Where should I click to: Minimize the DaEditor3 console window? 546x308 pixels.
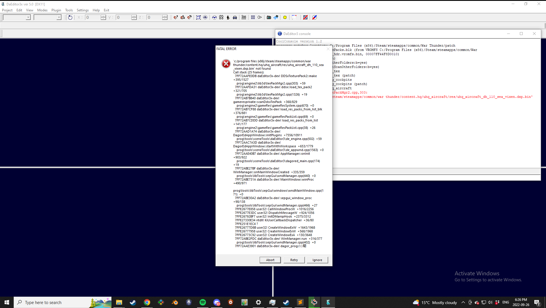point(508,34)
